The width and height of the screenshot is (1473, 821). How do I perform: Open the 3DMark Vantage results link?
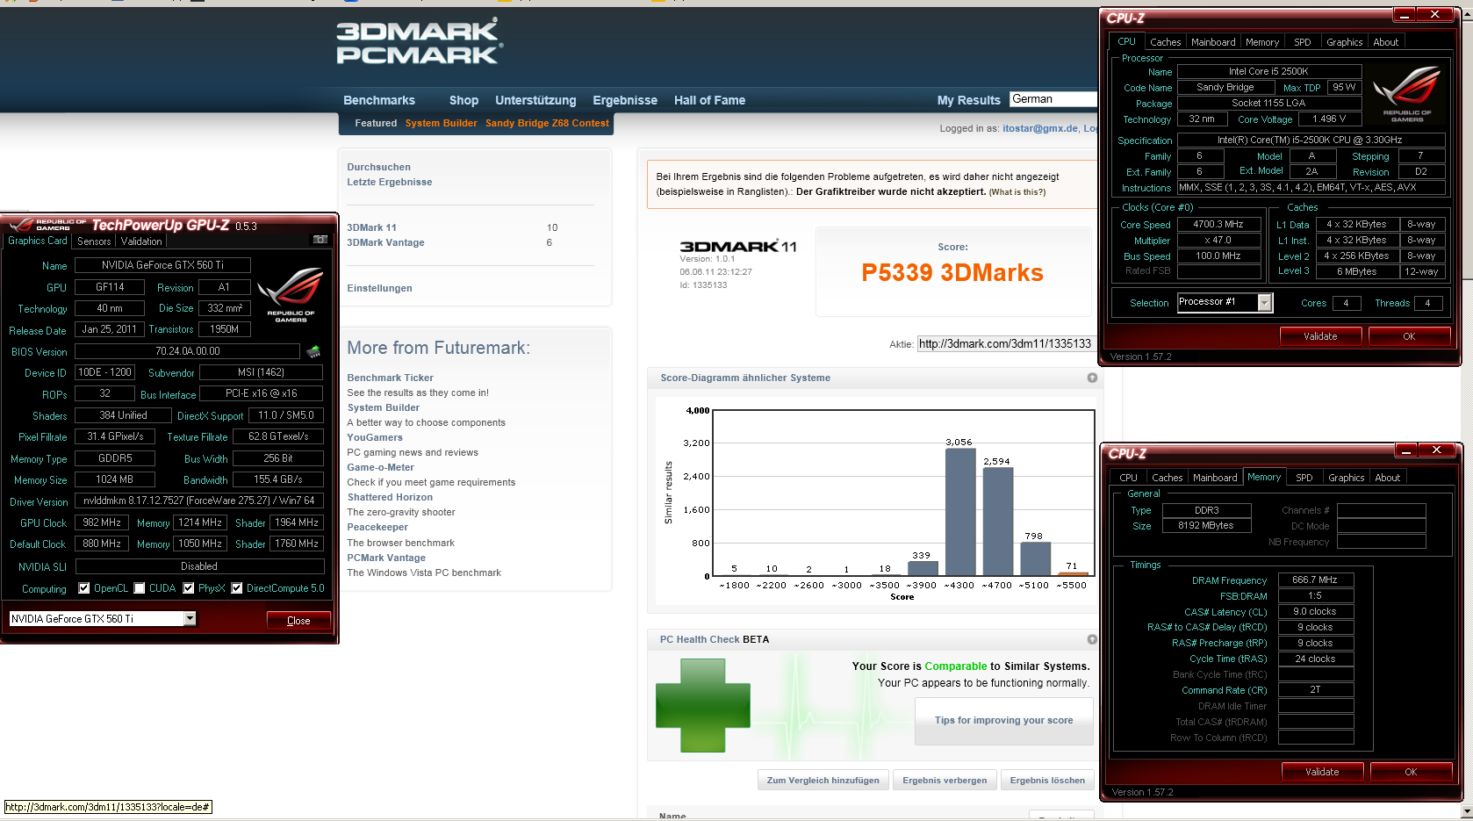coord(385,242)
